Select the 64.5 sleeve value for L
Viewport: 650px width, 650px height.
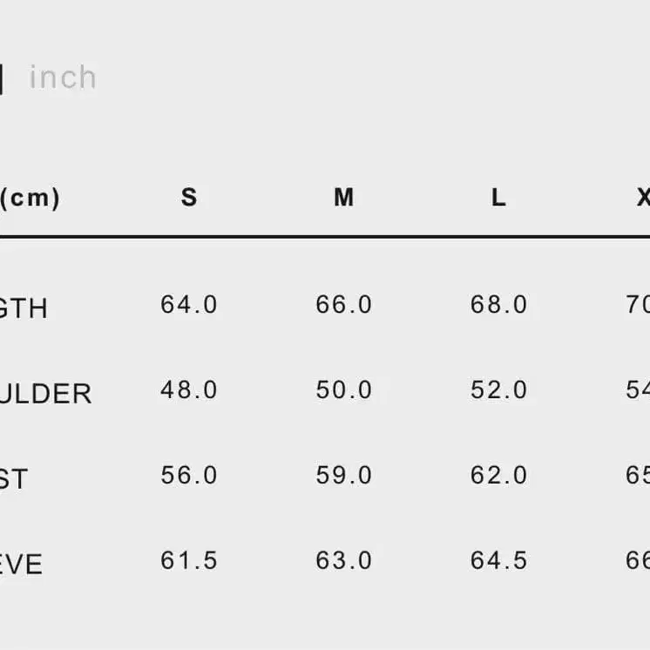pos(499,560)
